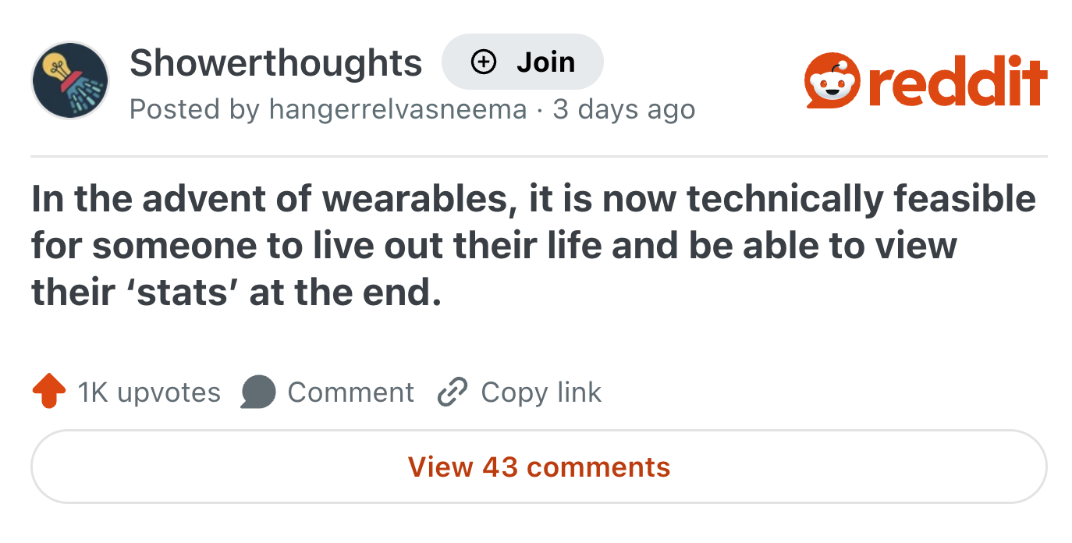Visit the Showerthoughts subreddit name
This screenshot has width=1072, height=543.
(x=276, y=62)
